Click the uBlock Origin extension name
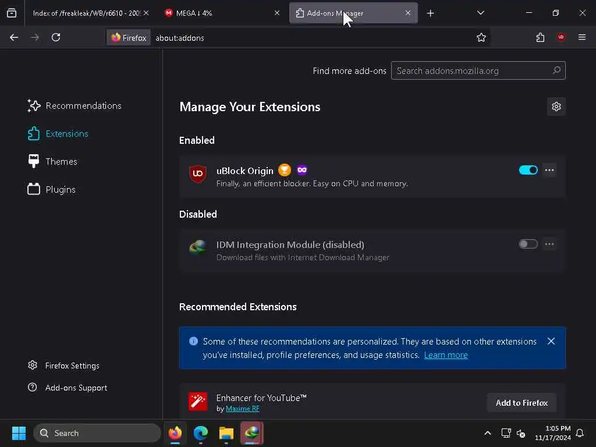The image size is (596, 447). tap(245, 171)
